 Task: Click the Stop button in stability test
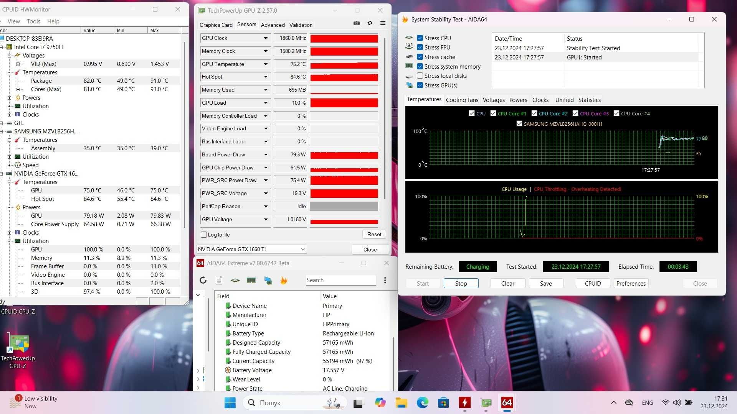click(x=461, y=283)
